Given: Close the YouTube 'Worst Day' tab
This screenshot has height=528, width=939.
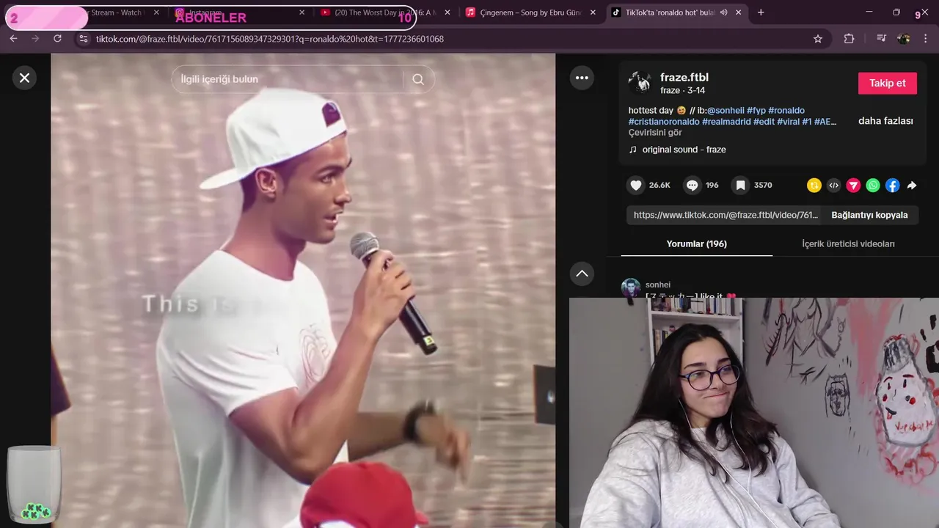Looking at the screenshot, I should [447, 12].
